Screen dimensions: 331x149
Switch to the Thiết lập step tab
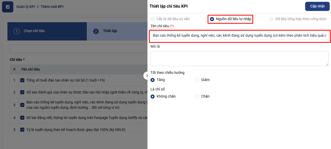click(x=110, y=31)
